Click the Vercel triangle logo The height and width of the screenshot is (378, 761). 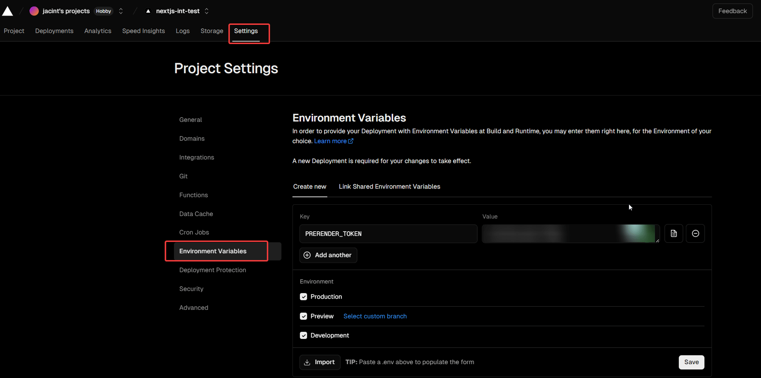7,11
